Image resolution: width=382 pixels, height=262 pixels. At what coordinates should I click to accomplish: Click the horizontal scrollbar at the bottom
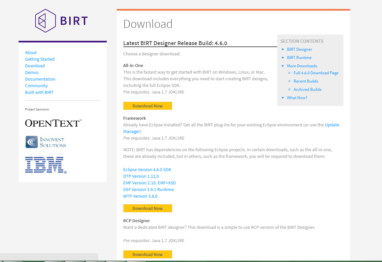[49, 257]
